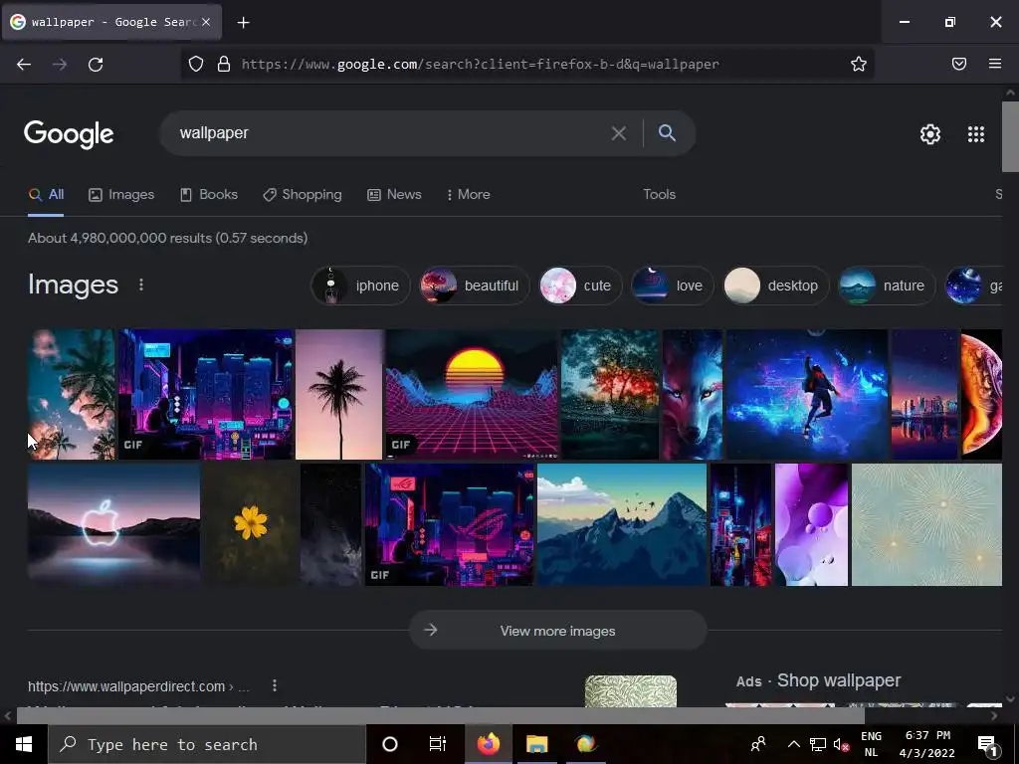This screenshot has height=764, width=1019.
Task: Filter images by desktop chip
Action: coord(776,286)
